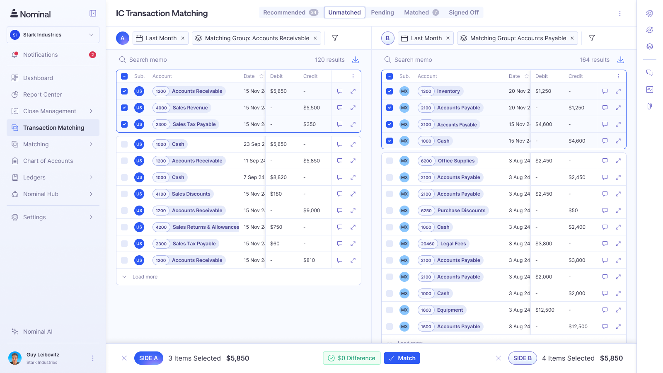This screenshot has width=663, height=373.
Task: Open Side A filter funnel icon
Action: [334, 38]
